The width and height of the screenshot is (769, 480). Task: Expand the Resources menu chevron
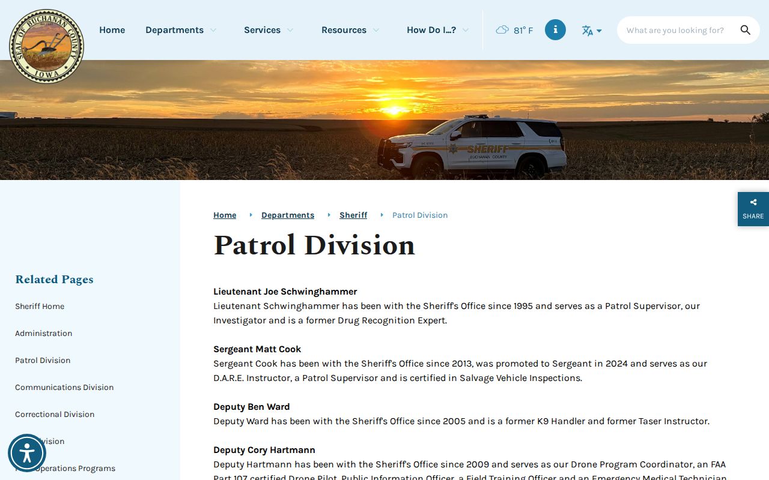coord(375,30)
